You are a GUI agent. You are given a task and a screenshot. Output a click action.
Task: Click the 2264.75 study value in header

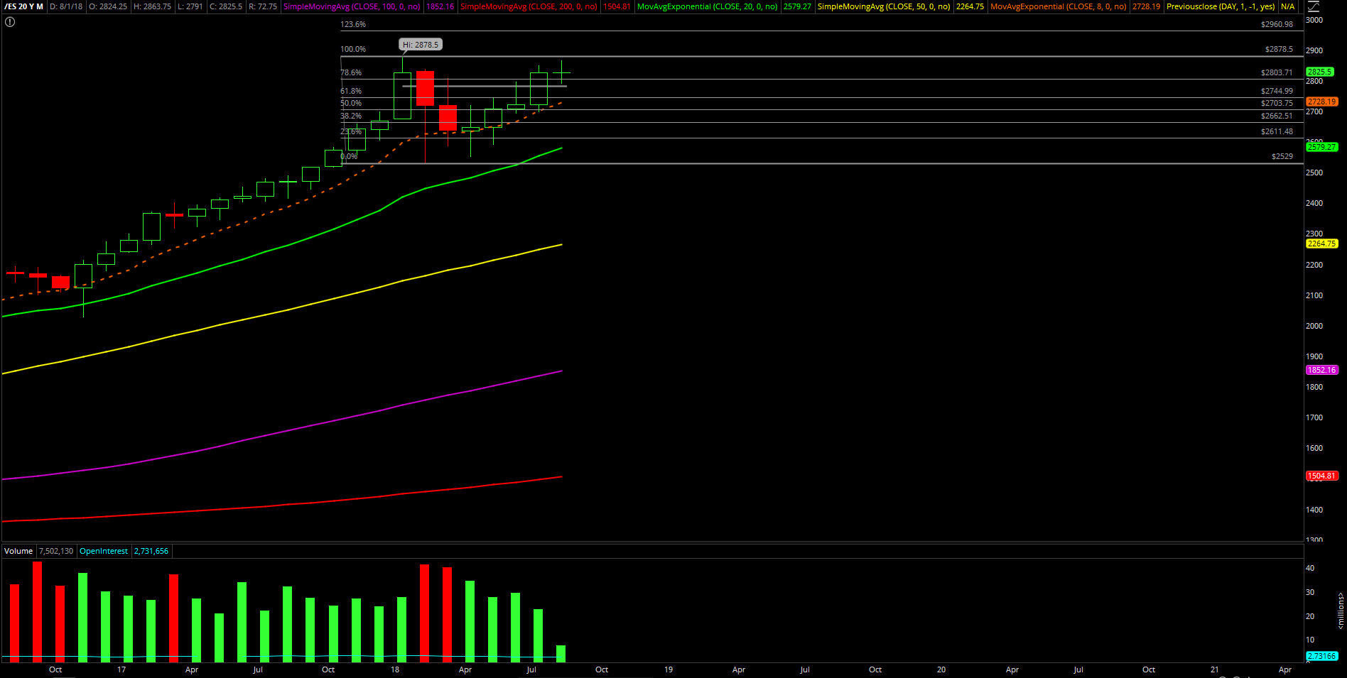pyautogui.click(x=970, y=6)
